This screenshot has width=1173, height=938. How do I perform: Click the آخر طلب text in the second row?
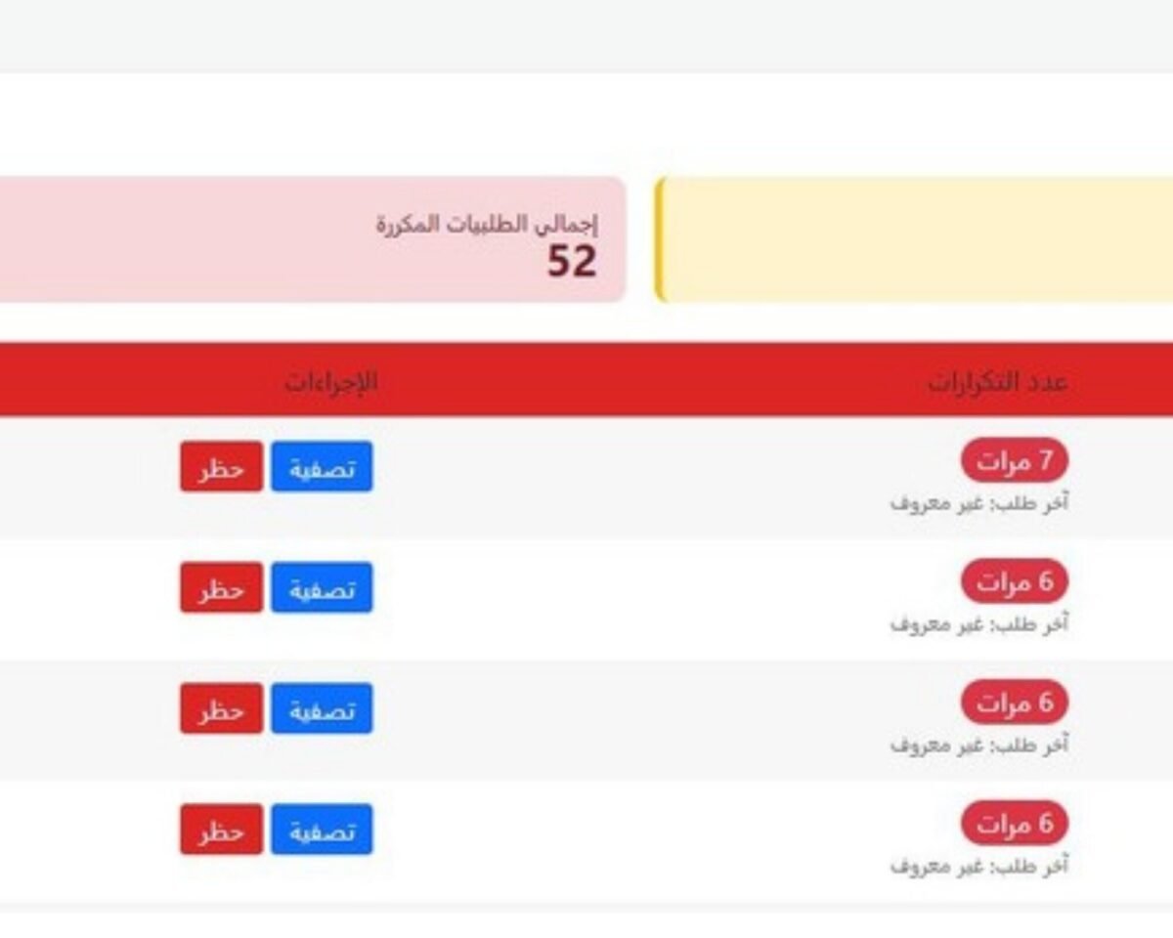(x=978, y=623)
